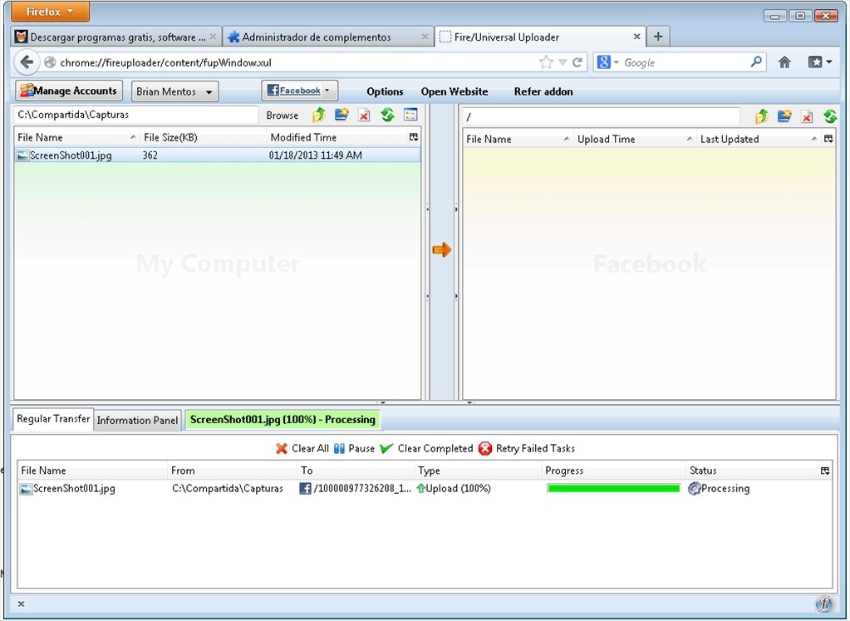Go up a folder in Facebook pane
Image resolution: width=850 pixels, height=621 pixels.
(762, 116)
